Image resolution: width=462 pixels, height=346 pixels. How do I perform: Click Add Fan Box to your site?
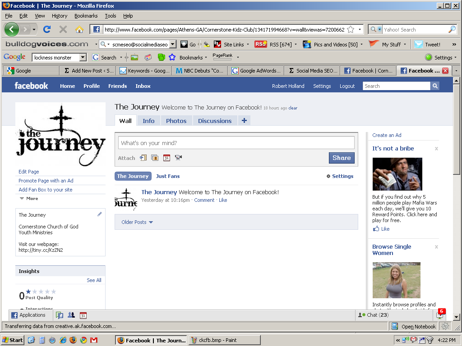[x=46, y=190]
